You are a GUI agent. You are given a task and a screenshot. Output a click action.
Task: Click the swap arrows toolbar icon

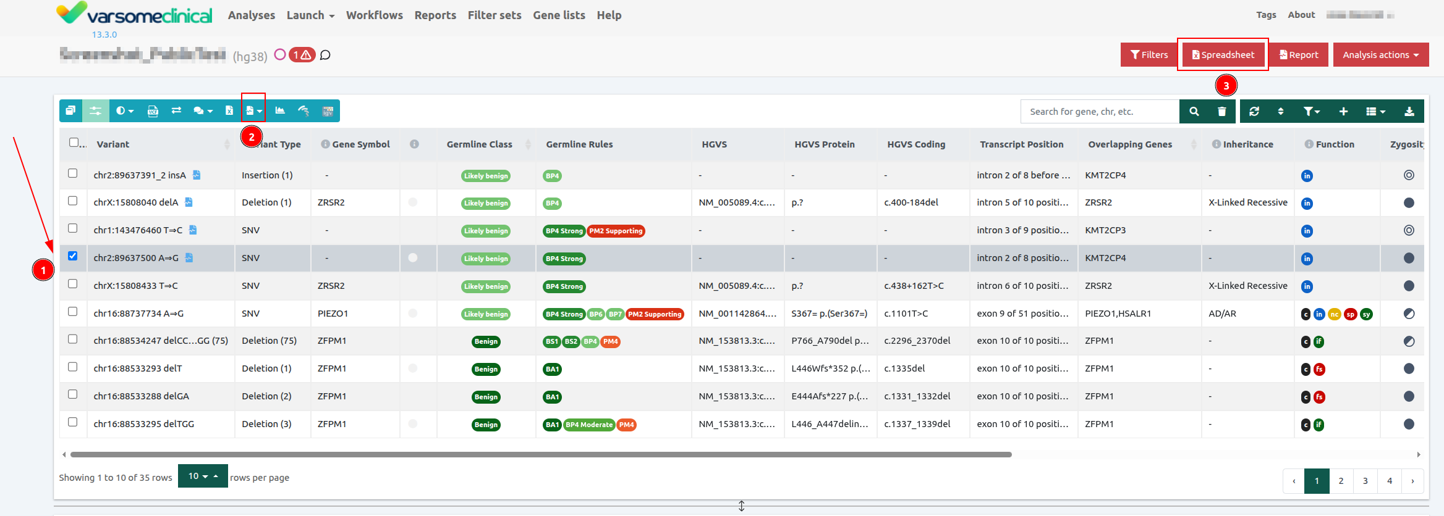[x=176, y=110]
